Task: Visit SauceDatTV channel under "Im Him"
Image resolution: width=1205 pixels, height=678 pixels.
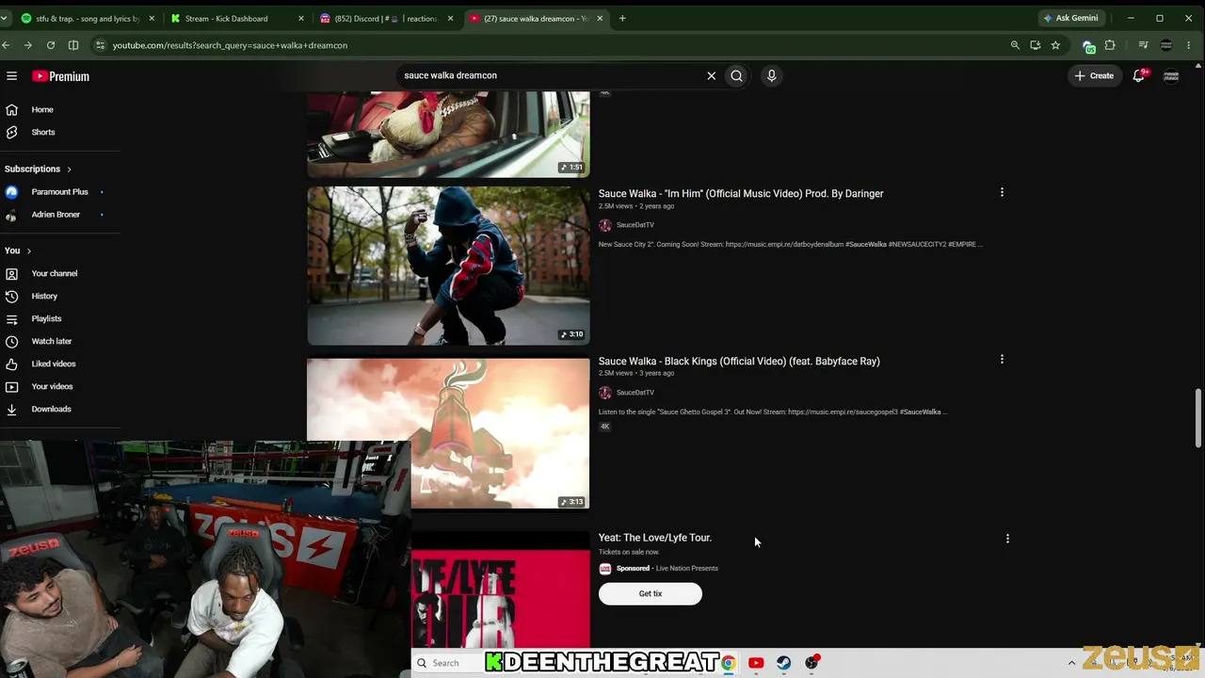Action: click(635, 225)
